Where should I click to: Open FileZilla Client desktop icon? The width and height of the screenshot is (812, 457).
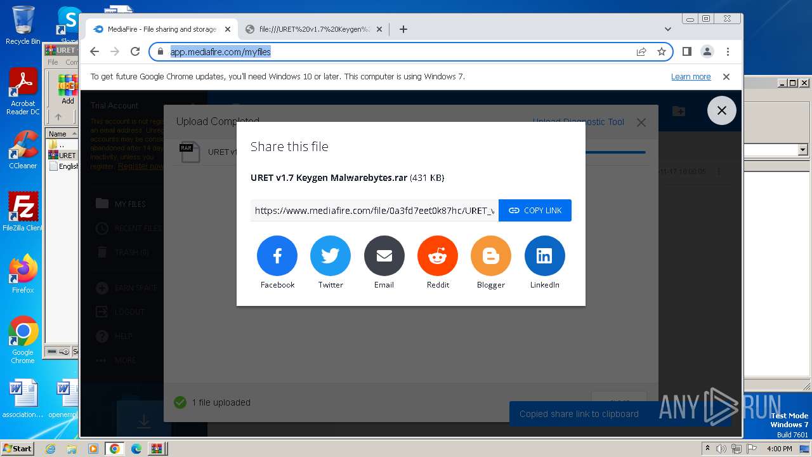coord(23,212)
